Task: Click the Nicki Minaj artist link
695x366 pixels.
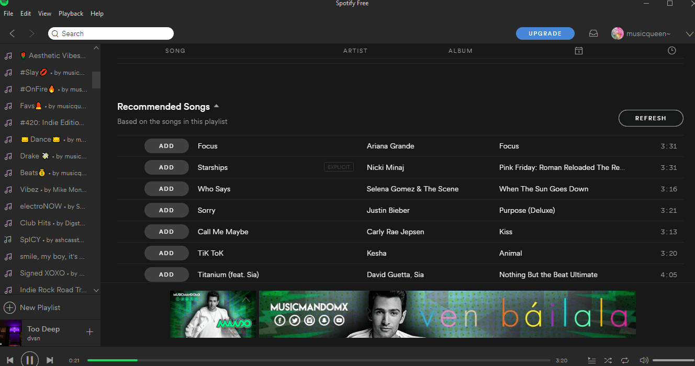Action: [385, 167]
